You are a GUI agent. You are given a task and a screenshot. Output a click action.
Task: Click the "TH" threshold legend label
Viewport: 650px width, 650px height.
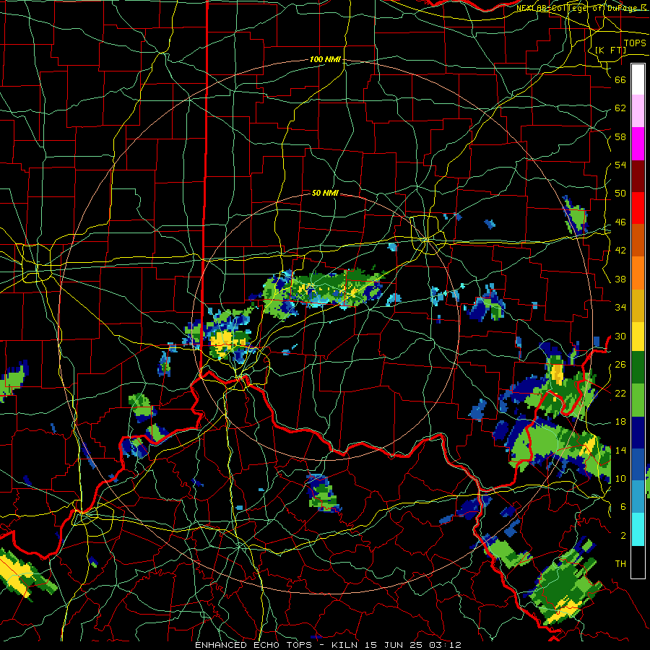(x=620, y=563)
